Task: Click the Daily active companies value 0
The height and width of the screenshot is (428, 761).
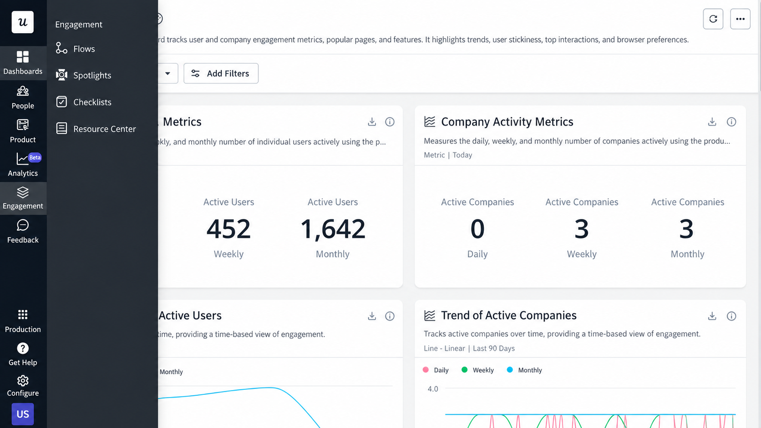Action: point(477,229)
